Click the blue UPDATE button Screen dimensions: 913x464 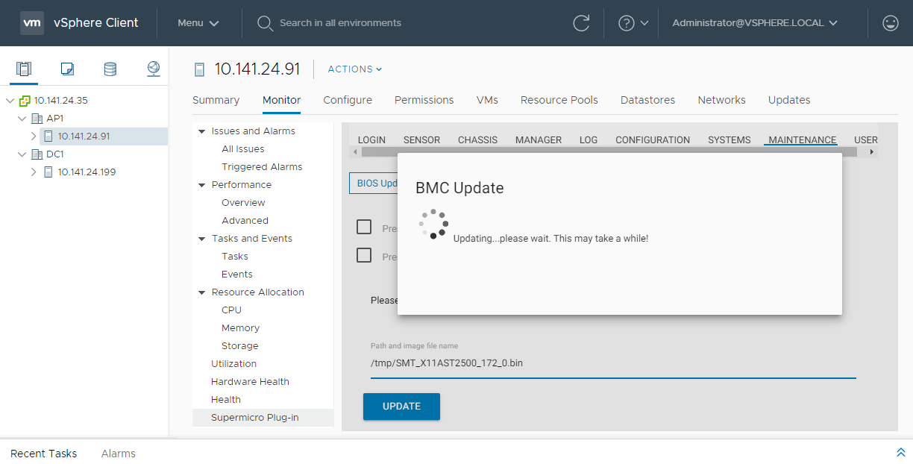[x=401, y=407]
